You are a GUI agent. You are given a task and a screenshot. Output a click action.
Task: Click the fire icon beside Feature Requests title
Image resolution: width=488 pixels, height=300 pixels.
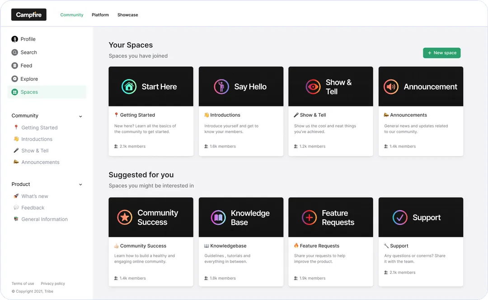tap(296, 245)
